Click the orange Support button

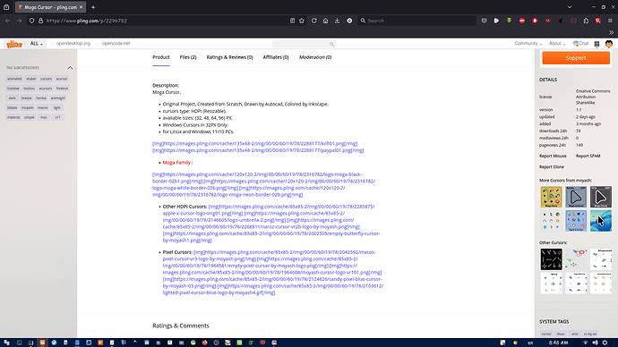(x=576, y=58)
